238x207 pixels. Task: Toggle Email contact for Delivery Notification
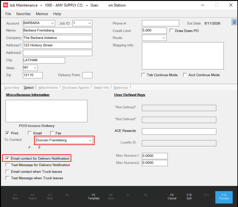(x=7, y=158)
